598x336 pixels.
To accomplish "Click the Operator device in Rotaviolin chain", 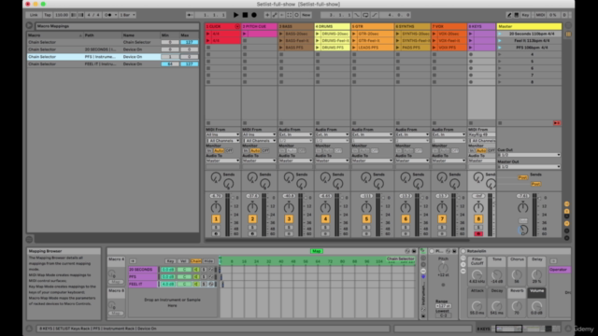I will [559, 270].
